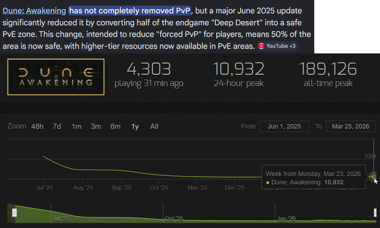The image size is (380, 228).
Task: Set chart zoom to 1m
Action: click(77, 126)
